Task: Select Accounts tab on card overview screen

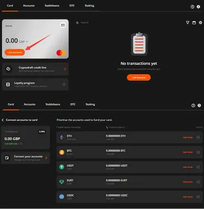Action: [x=29, y=5]
